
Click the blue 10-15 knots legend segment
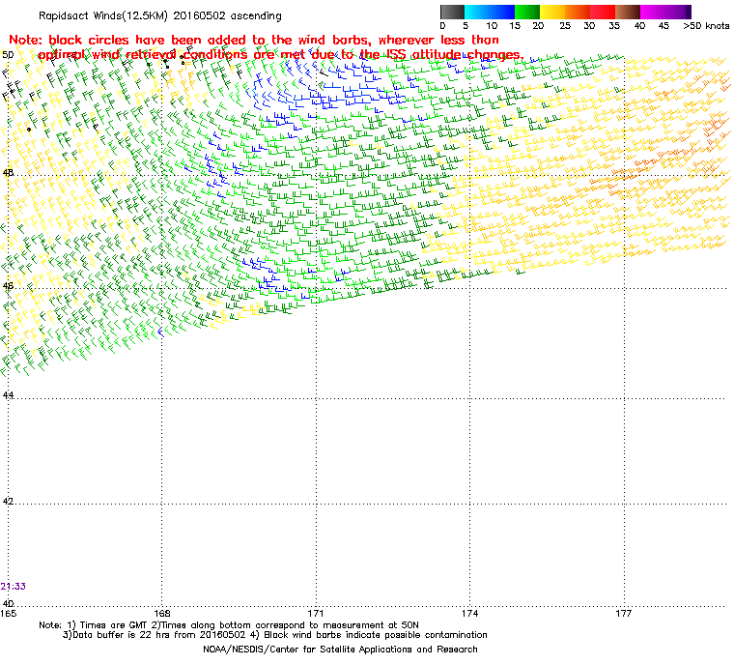coord(502,12)
